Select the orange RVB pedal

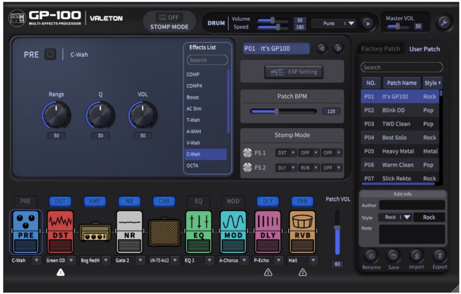(302, 232)
